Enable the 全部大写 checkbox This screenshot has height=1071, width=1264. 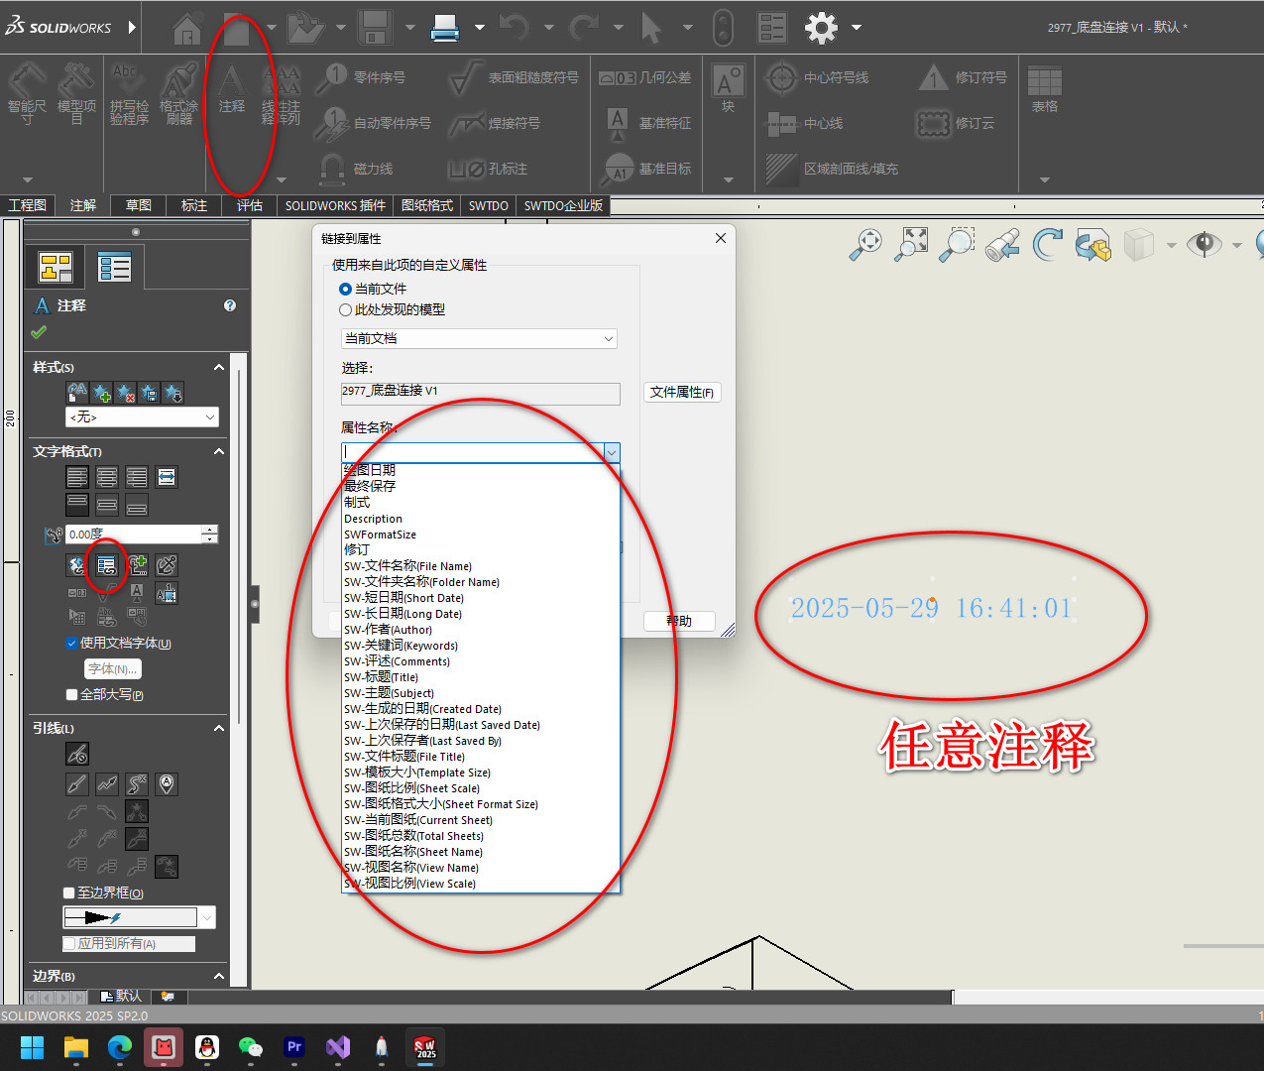pyautogui.click(x=71, y=694)
